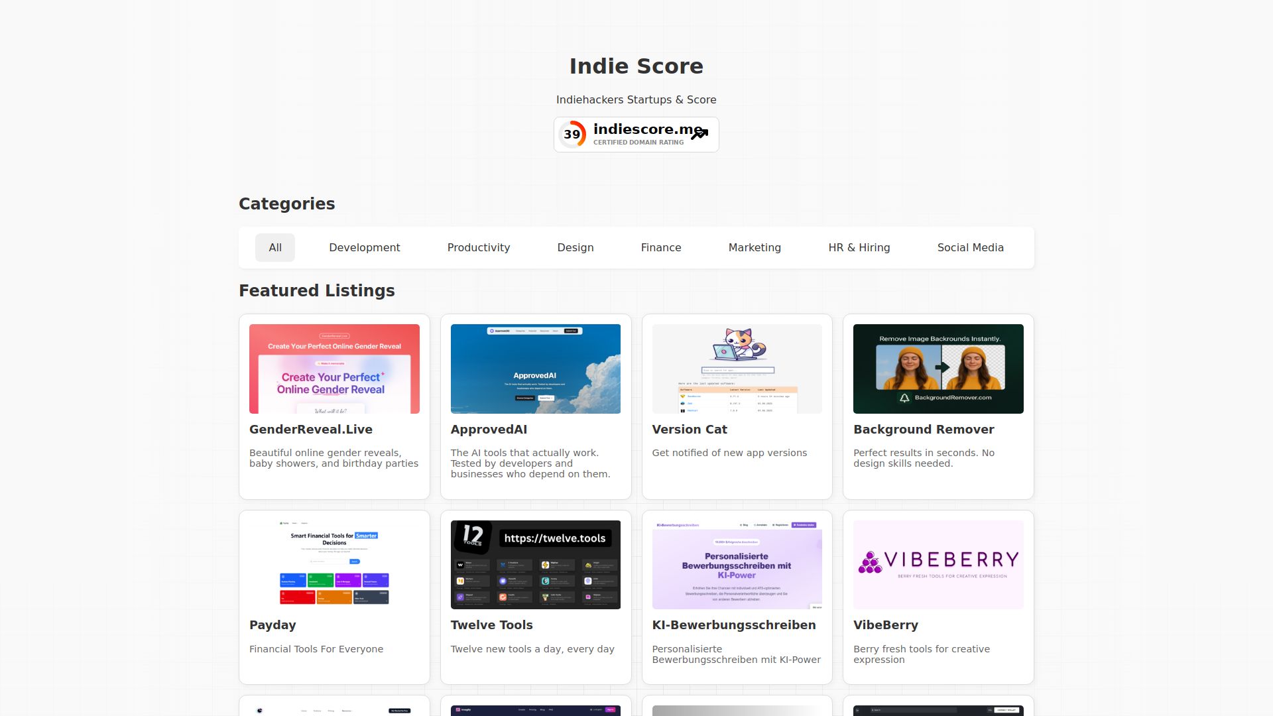The width and height of the screenshot is (1273, 716).
Task: Click the KI-Bewerbungsschreiben preview image
Action: pos(737,564)
